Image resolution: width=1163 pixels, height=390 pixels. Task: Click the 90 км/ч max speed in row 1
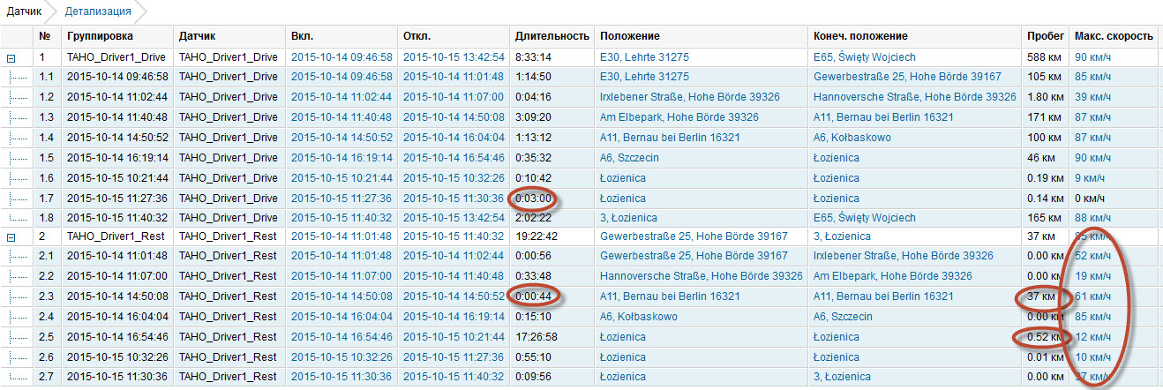point(1092,56)
